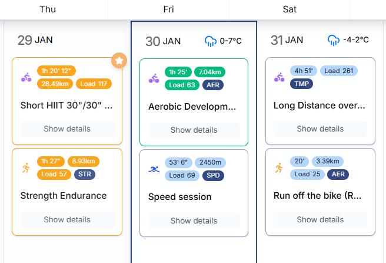This screenshot has width=386, height=263.
Task: Show details for Strength Endurance workout
Action: [67, 220]
